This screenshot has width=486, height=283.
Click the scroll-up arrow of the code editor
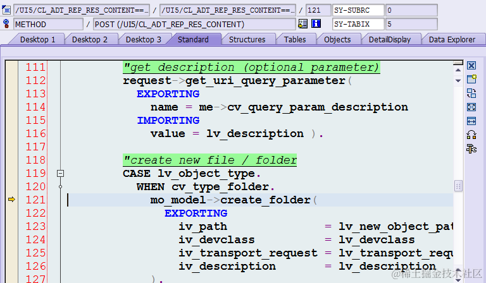(x=458, y=71)
